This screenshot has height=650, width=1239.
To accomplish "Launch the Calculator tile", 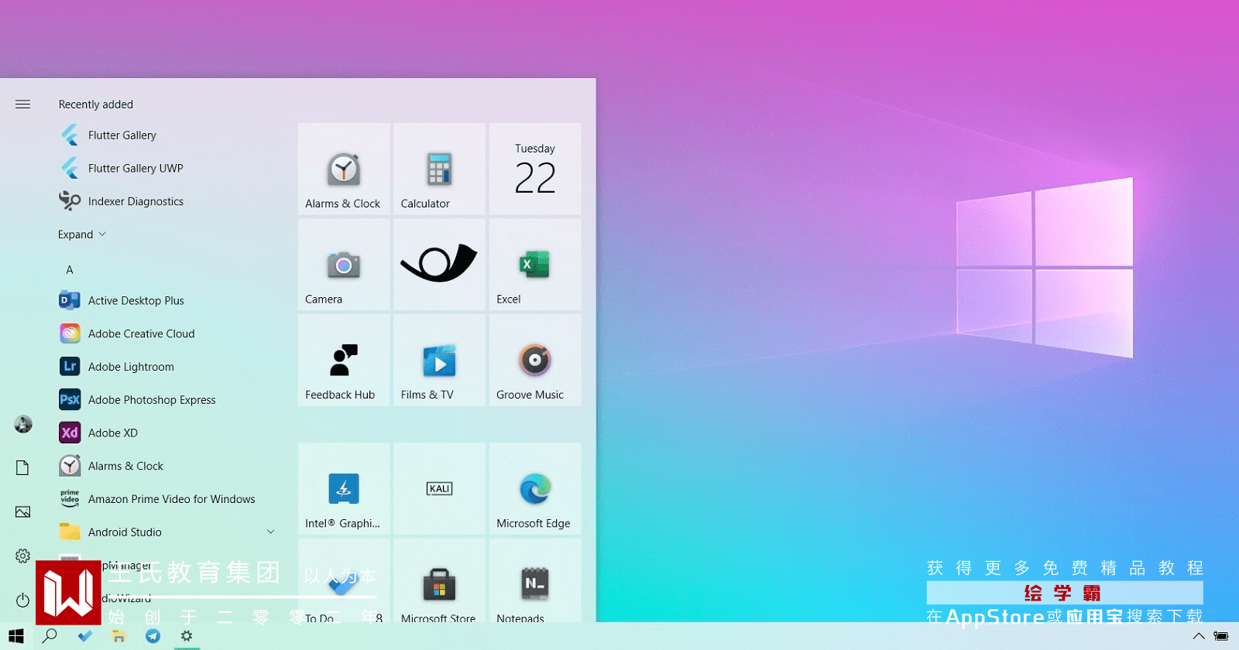I will pos(439,169).
